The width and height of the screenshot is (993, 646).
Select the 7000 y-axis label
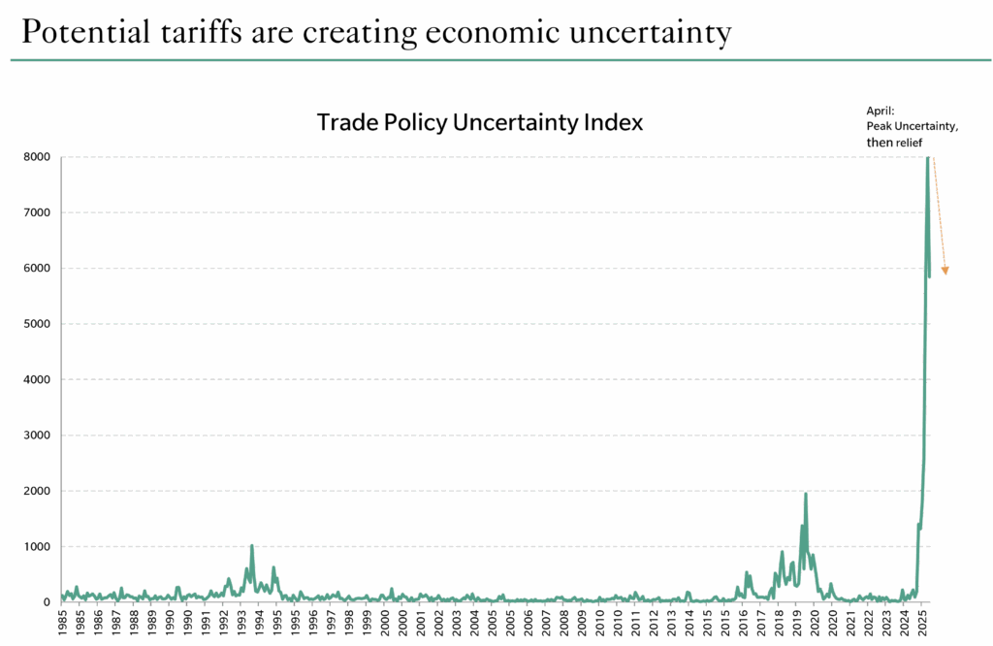38,212
